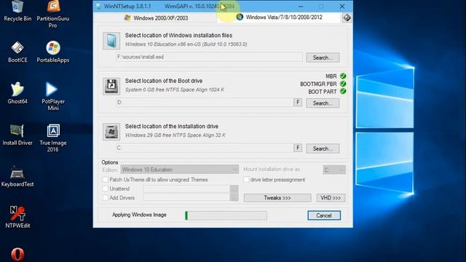Close the WinNTSetup window

[342, 7]
